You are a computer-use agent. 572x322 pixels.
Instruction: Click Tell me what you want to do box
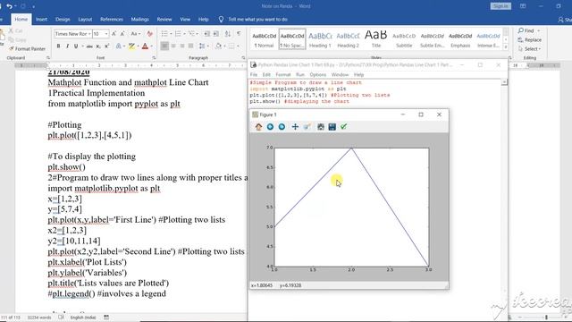coord(257,20)
